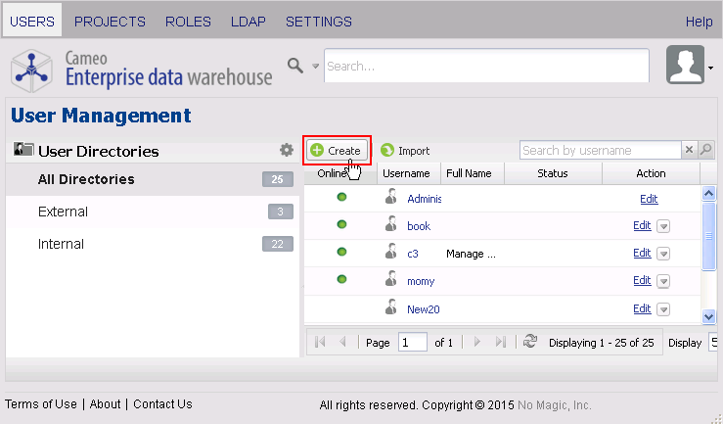Select the External directory
723x424 pixels.
point(63,212)
